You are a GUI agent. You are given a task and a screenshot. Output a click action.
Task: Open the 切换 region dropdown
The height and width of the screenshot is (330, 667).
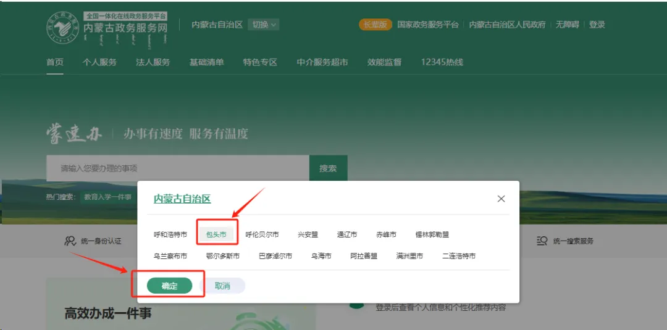pyautogui.click(x=263, y=25)
